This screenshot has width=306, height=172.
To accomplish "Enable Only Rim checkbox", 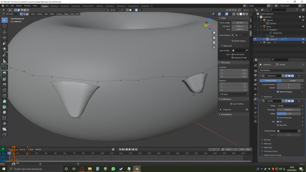I will [278, 125].
